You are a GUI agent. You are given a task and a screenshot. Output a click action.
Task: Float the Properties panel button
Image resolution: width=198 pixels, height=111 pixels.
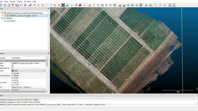tap(48, 53)
